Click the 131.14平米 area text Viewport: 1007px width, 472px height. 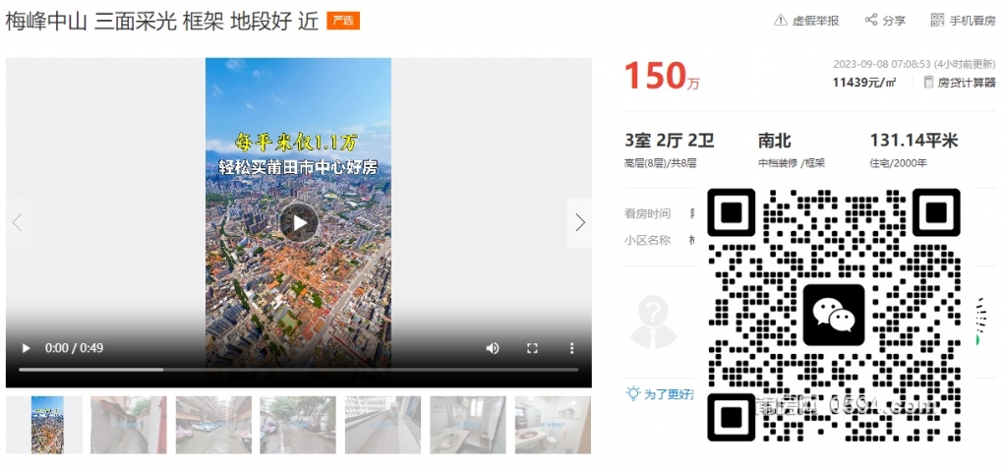tap(914, 141)
